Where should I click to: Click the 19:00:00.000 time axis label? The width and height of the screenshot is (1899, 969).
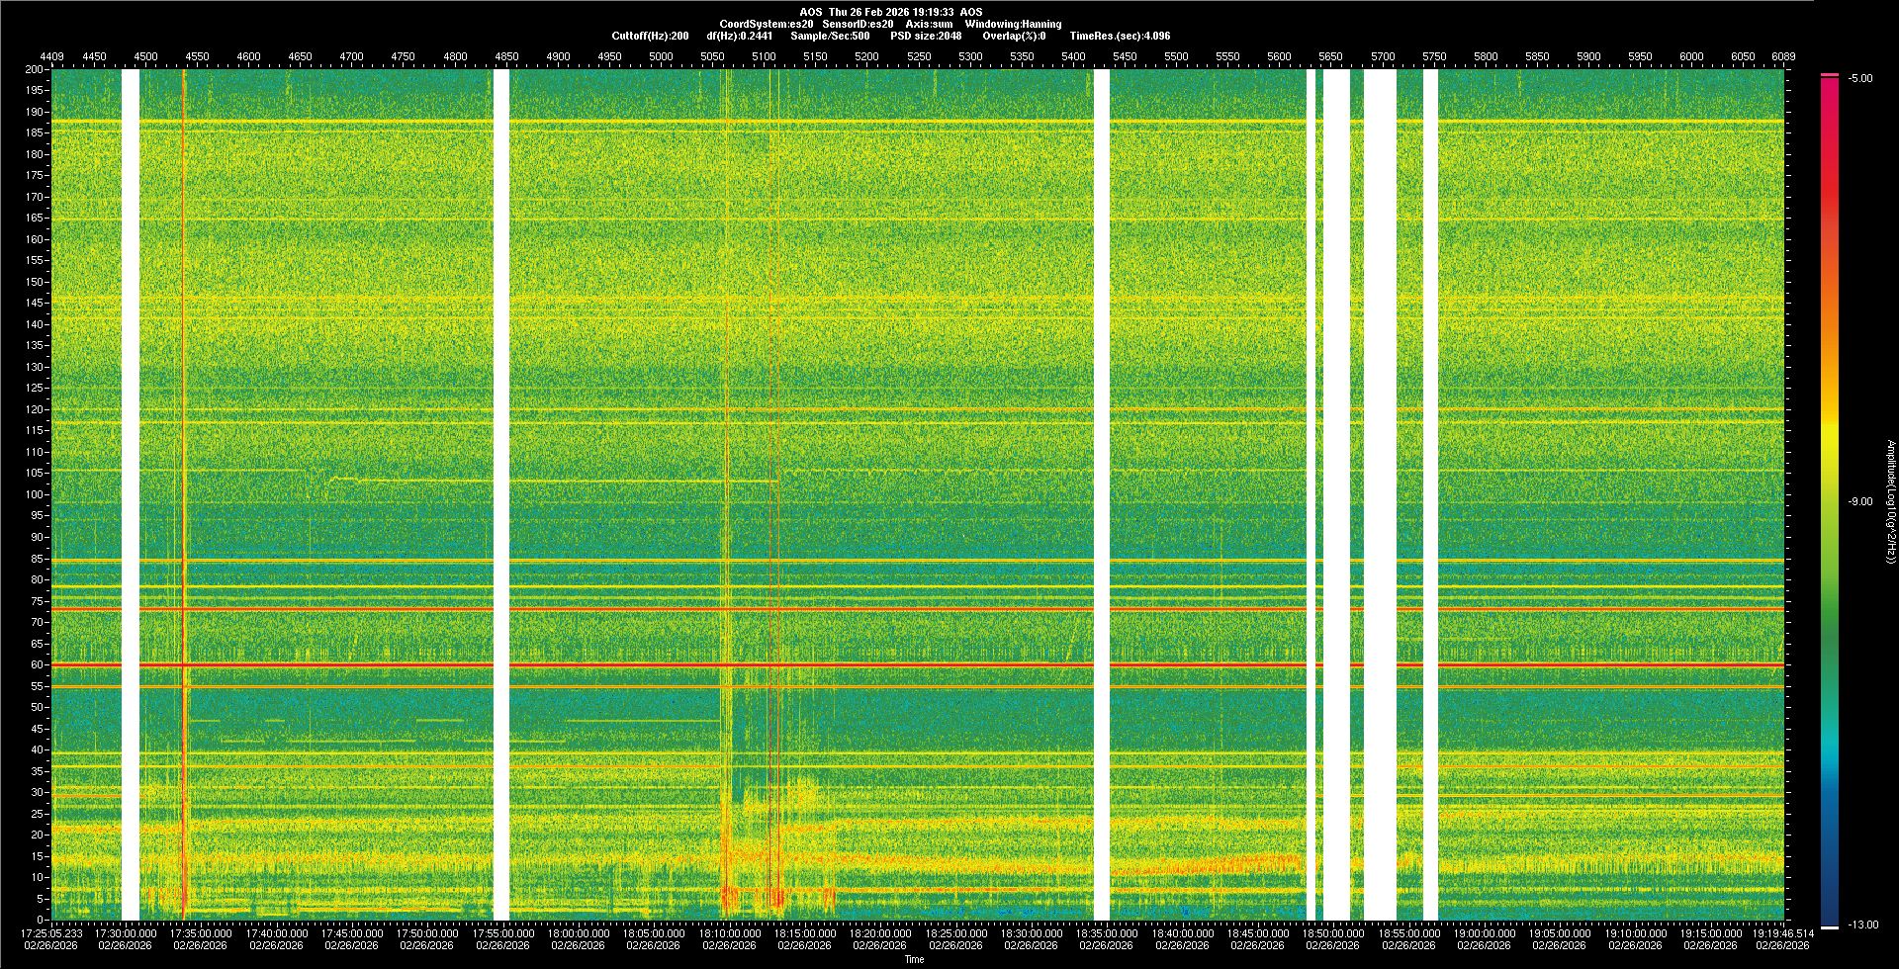click(x=1484, y=932)
